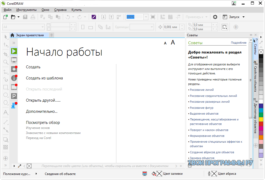Open the Окно menu

[x=45, y=10]
